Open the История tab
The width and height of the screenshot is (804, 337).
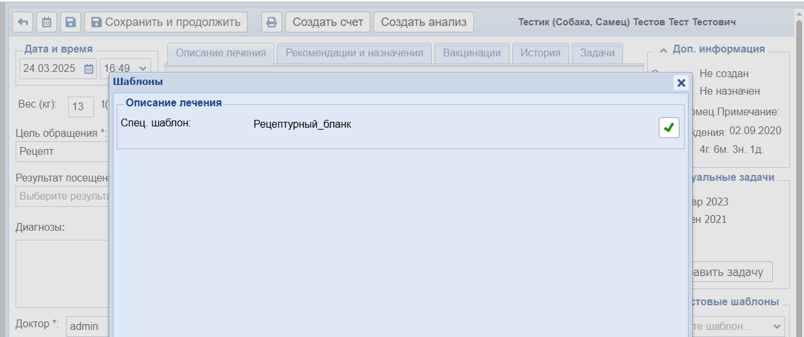540,53
